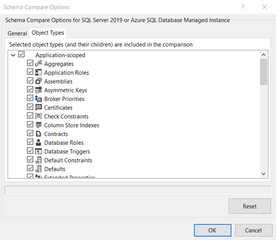Collapse the Application-scoped tree node
Screen dimensions: 276x240
pos(13,55)
